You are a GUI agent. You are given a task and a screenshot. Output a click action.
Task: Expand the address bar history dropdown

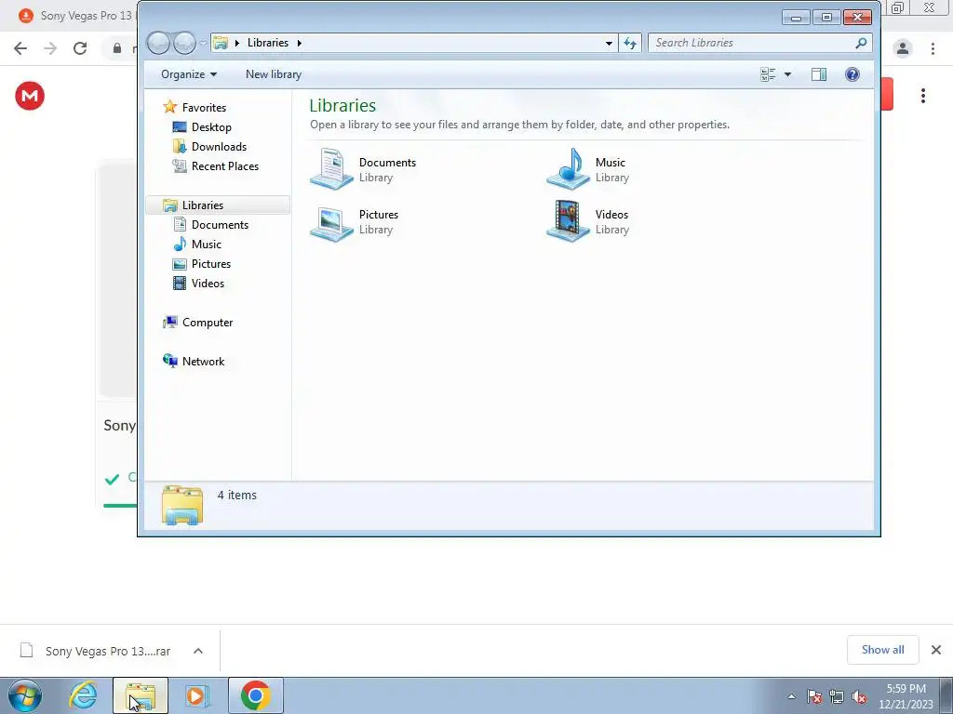[609, 43]
